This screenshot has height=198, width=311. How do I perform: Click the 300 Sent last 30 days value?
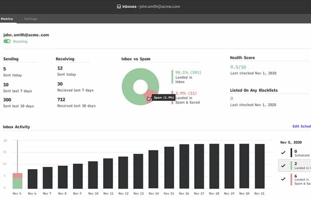(x=7, y=100)
